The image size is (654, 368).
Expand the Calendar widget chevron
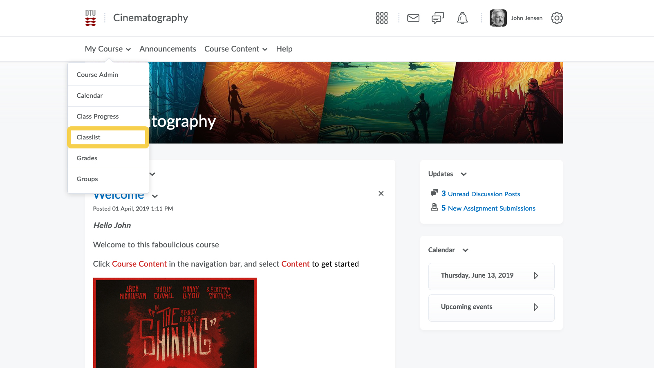465,250
